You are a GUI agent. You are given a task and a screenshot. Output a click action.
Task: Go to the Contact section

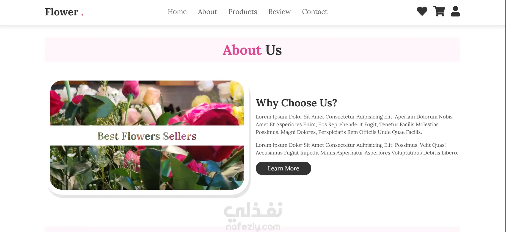coord(315,12)
